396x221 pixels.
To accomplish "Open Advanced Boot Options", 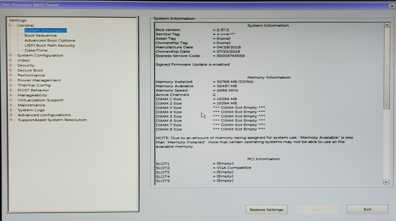I will click(50, 40).
